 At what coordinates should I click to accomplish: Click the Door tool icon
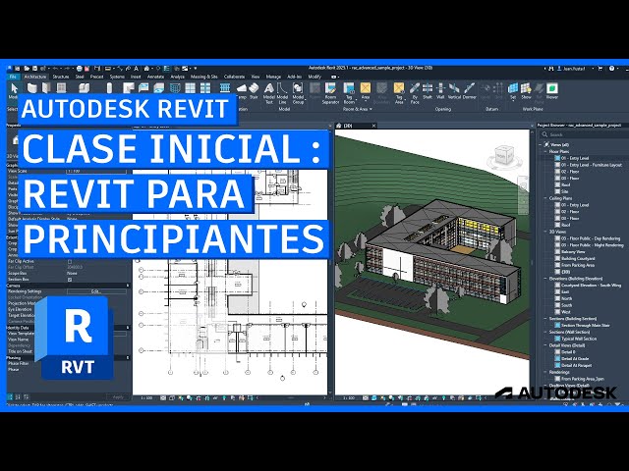coord(46,88)
